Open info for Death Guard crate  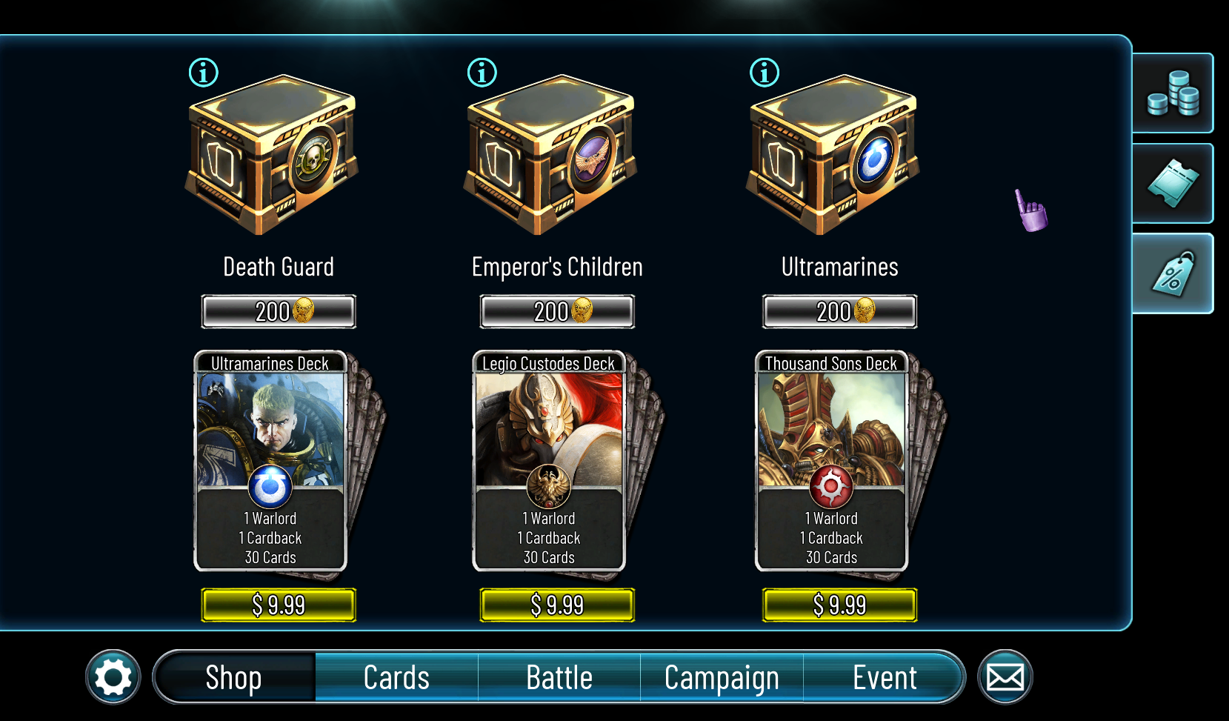[204, 73]
